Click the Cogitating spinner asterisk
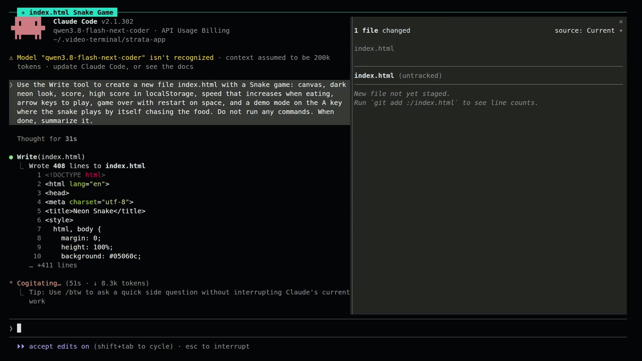 point(11,283)
